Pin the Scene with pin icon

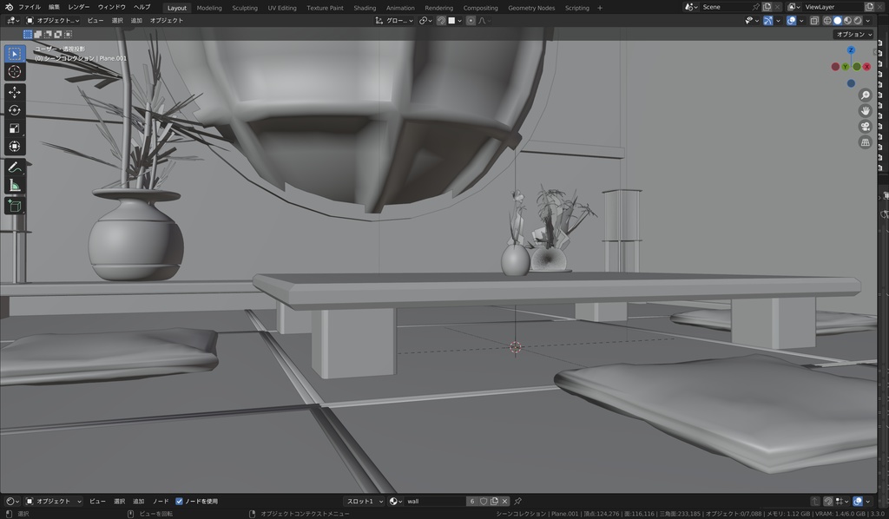pos(755,7)
